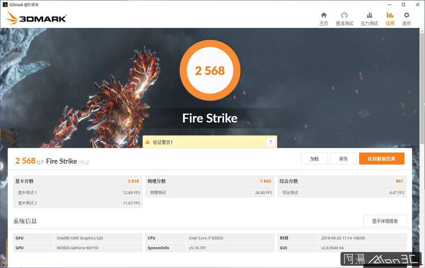Select the 显卡测试 1 row
The width and height of the screenshot is (425, 268).
pos(78,193)
